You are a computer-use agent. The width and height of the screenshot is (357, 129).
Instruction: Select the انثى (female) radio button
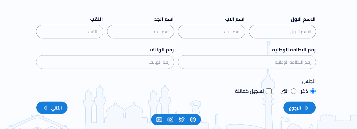coord(294,91)
